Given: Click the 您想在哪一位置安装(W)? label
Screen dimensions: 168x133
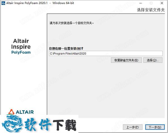Looking at the screenshot, I should [x=66, y=48].
